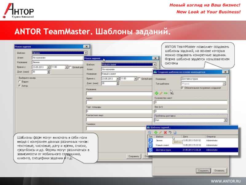Select the Вадим radio button
Screen dimensions: 246x185
pos(19,82)
